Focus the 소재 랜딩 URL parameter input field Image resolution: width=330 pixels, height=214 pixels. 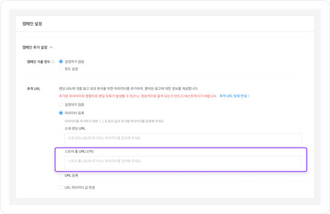coord(183,140)
